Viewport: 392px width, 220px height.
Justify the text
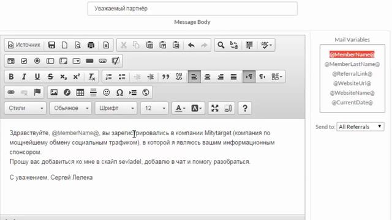[233, 77]
